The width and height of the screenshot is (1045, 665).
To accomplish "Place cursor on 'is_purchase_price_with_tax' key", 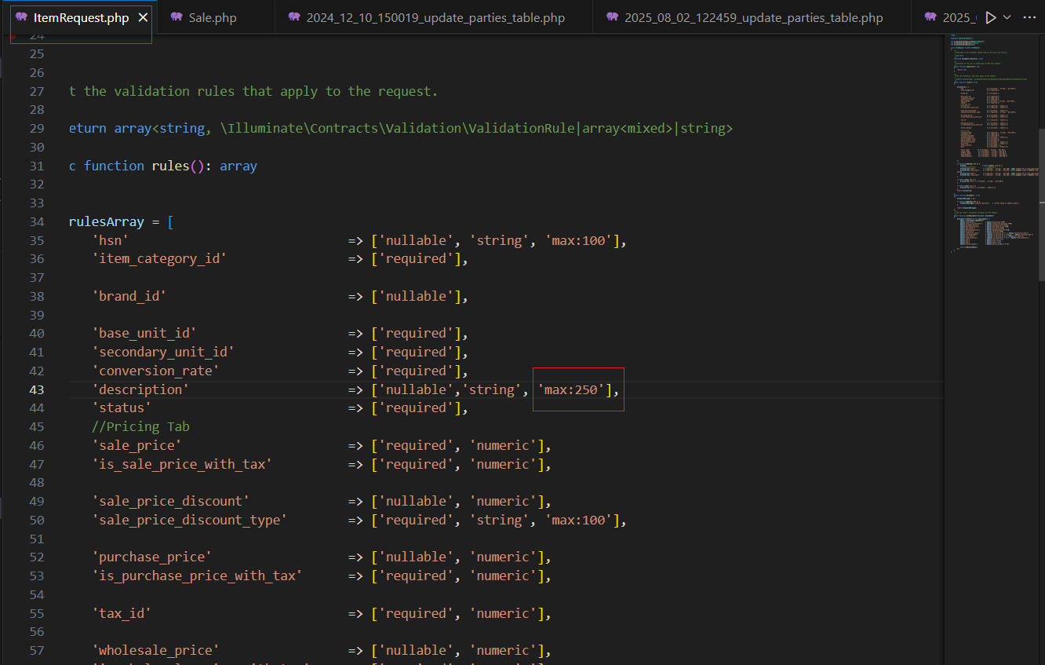I will click(x=197, y=575).
